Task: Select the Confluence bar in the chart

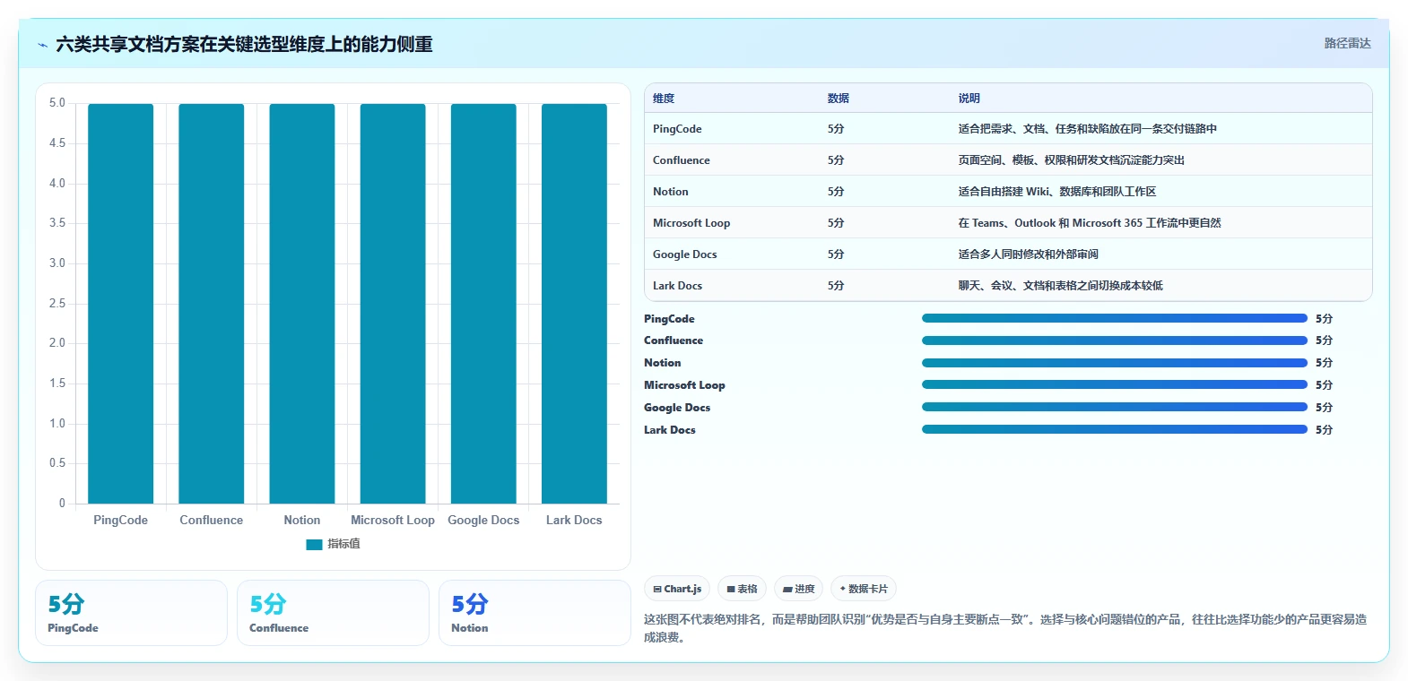Action: (211, 304)
